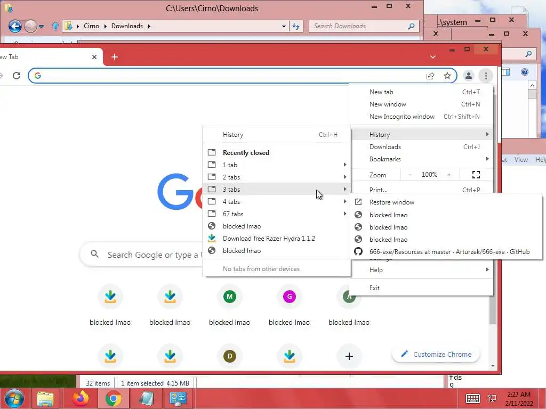Decrease zoom with the minus button

point(410,175)
